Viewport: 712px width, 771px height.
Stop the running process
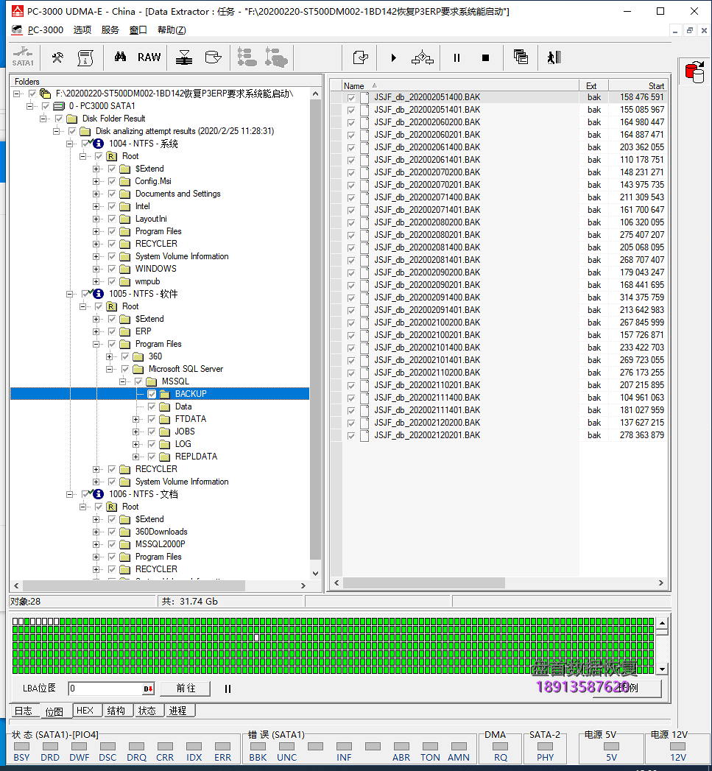pos(485,58)
